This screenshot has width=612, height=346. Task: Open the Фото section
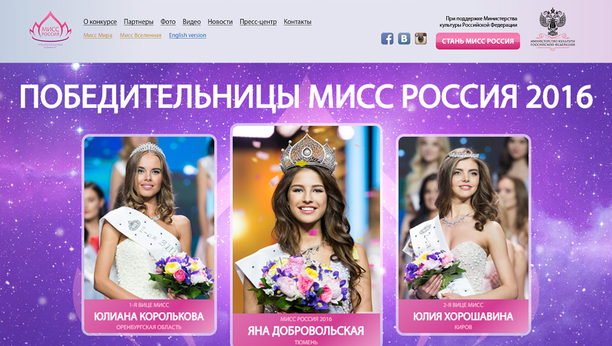[168, 22]
